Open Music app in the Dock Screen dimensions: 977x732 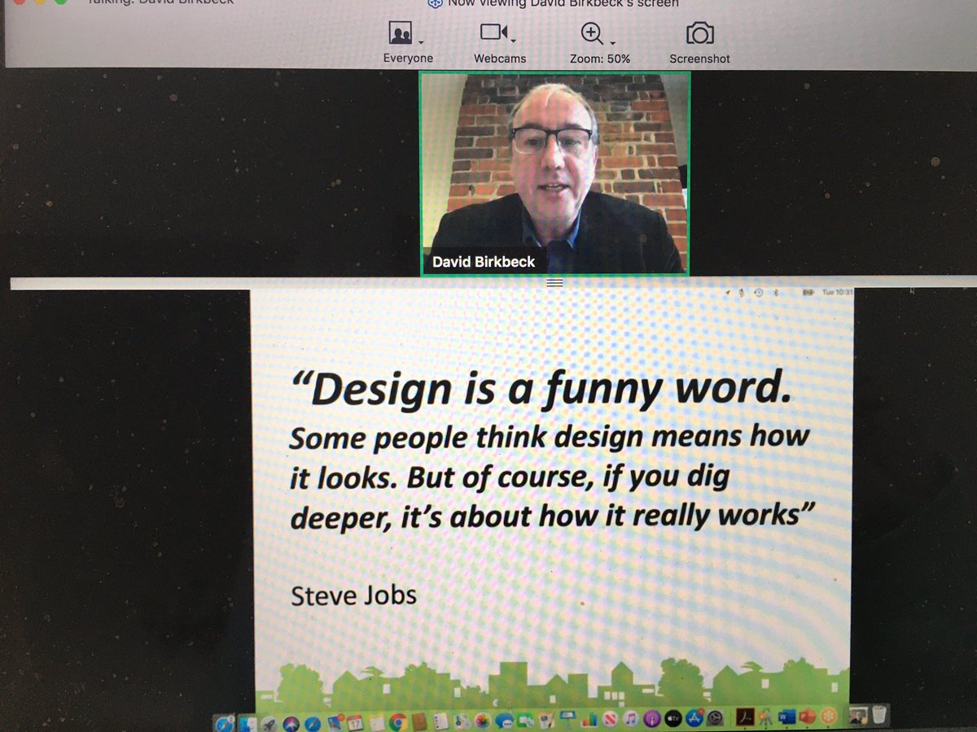630,719
